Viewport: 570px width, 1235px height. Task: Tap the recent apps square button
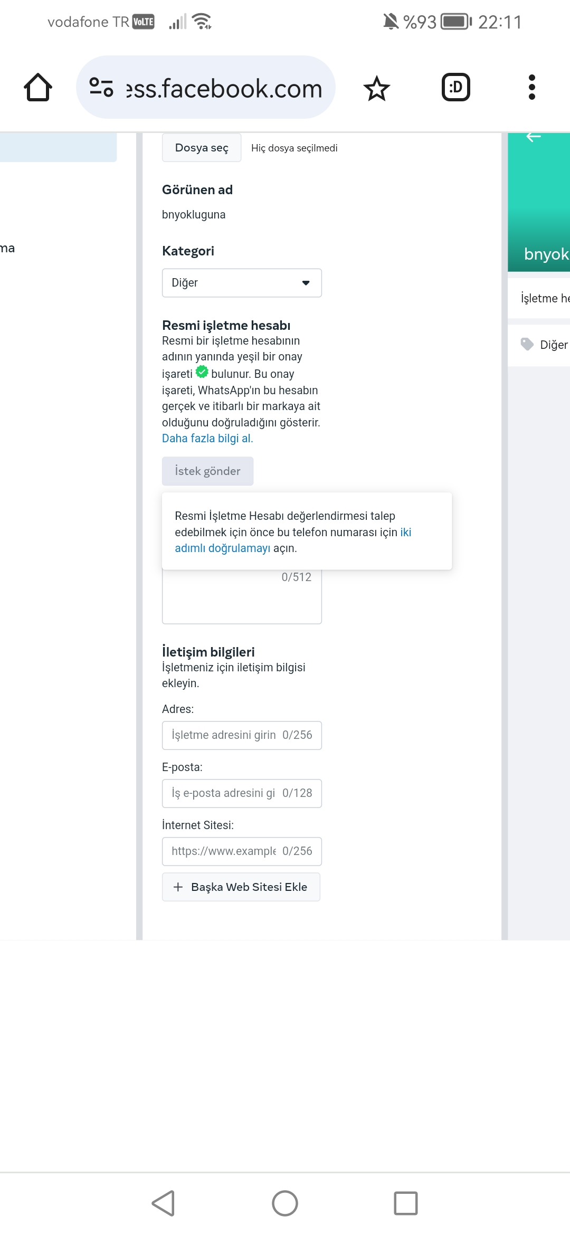point(406,1203)
